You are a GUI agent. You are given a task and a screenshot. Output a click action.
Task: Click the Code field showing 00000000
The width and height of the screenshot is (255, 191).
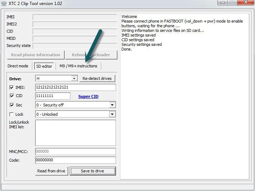(75, 160)
